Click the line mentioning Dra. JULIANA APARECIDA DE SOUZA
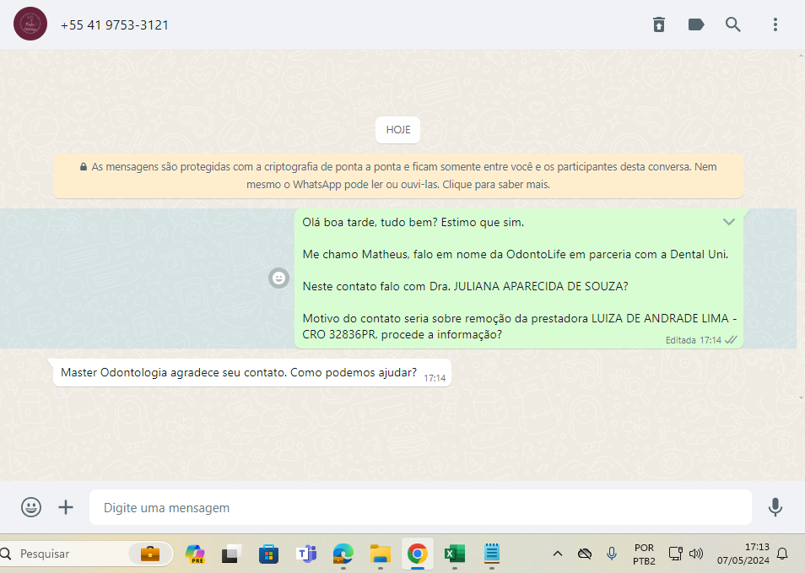The height and width of the screenshot is (573, 805). coord(465,287)
